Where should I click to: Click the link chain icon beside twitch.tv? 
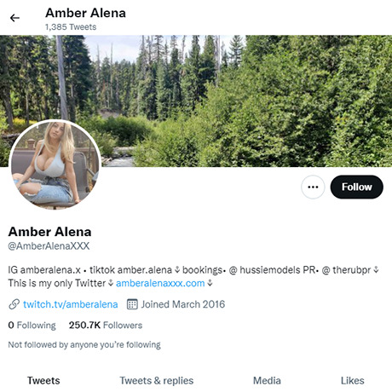tap(14, 304)
